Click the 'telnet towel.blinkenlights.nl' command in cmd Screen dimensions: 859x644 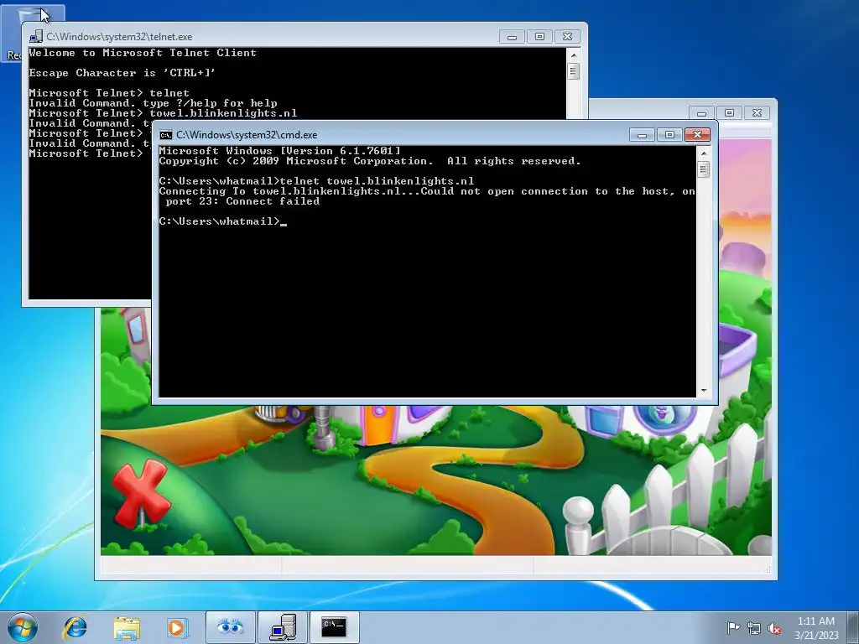(377, 181)
